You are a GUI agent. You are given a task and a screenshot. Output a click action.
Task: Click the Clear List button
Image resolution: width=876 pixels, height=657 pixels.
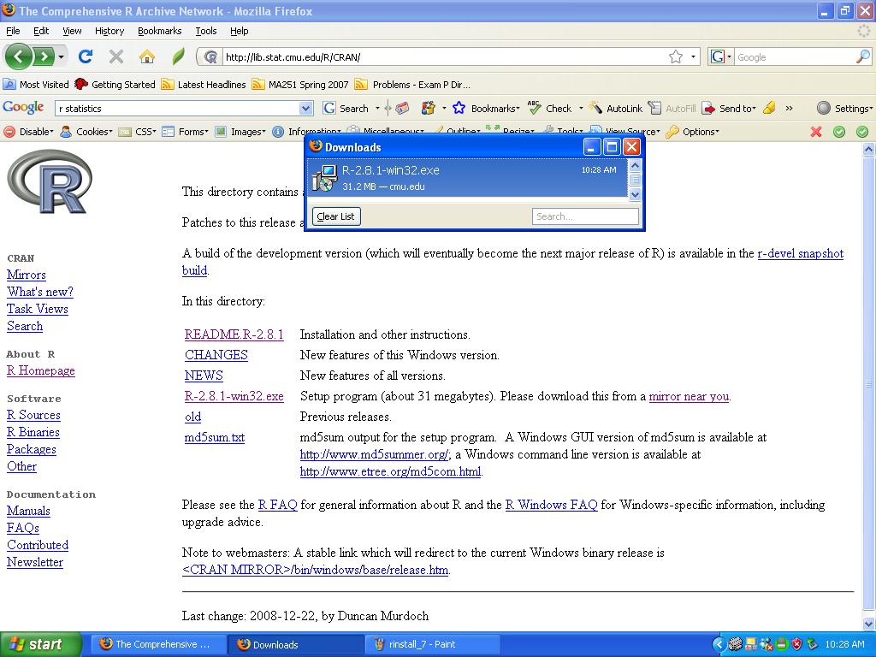pos(335,216)
